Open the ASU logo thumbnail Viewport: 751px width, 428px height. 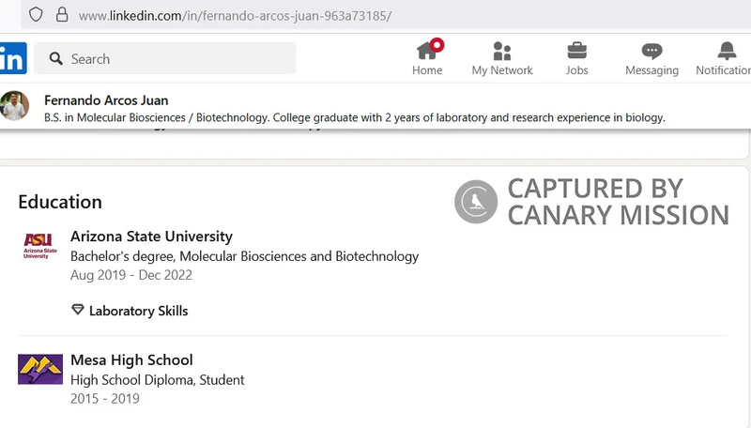pos(40,247)
